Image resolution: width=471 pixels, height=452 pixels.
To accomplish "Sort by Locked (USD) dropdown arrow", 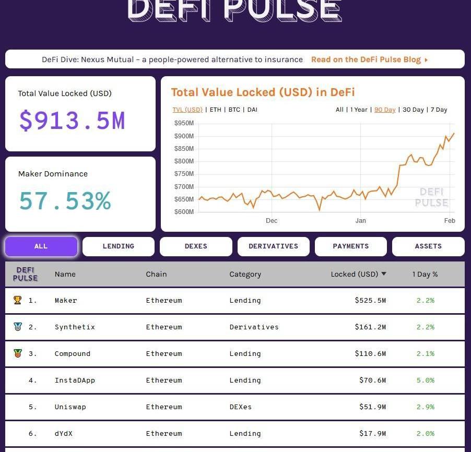I will click(384, 274).
